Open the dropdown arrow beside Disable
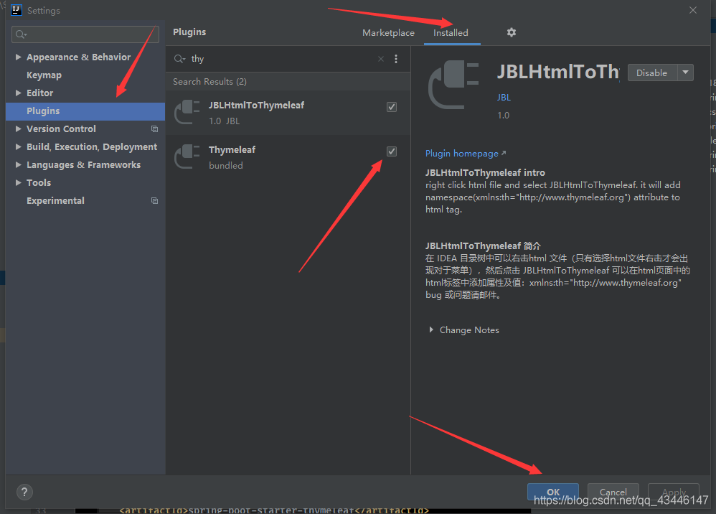The image size is (716, 514). click(x=685, y=73)
